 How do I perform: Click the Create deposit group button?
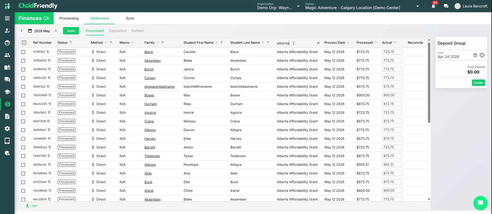pos(478,83)
